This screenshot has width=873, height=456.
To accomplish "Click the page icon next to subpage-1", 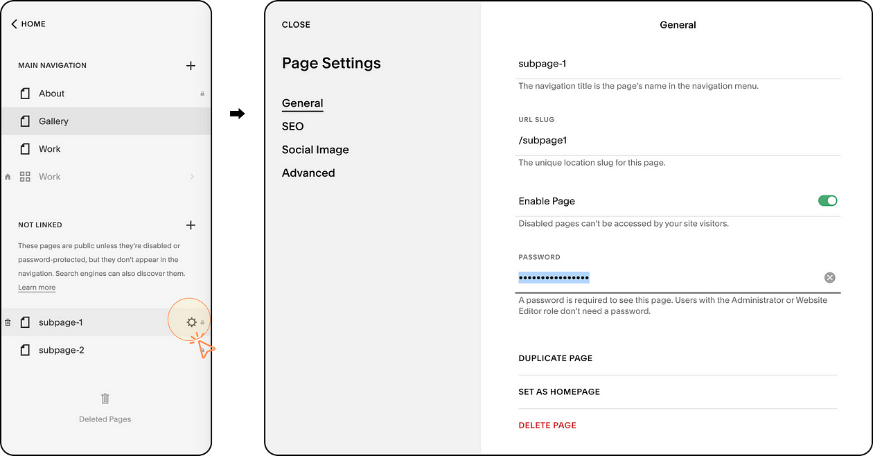I will coord(25,322).
